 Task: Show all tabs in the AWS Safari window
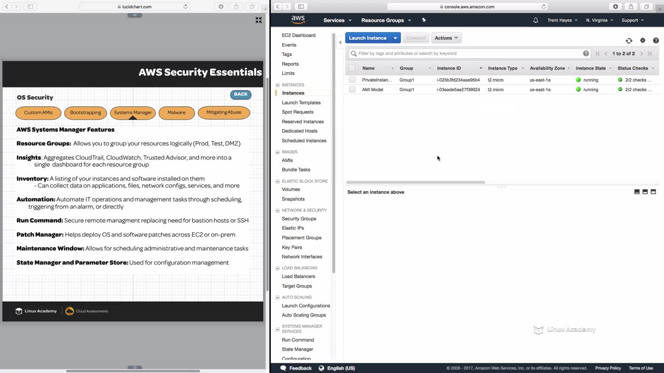pos(646,7)
